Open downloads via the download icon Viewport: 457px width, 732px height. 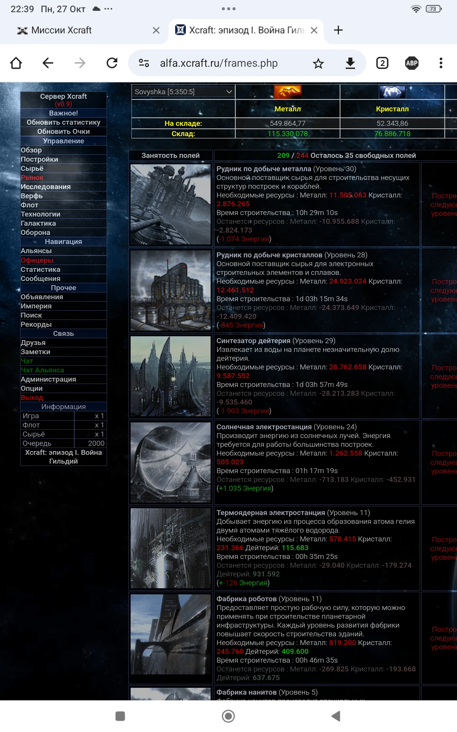[350, 63]
